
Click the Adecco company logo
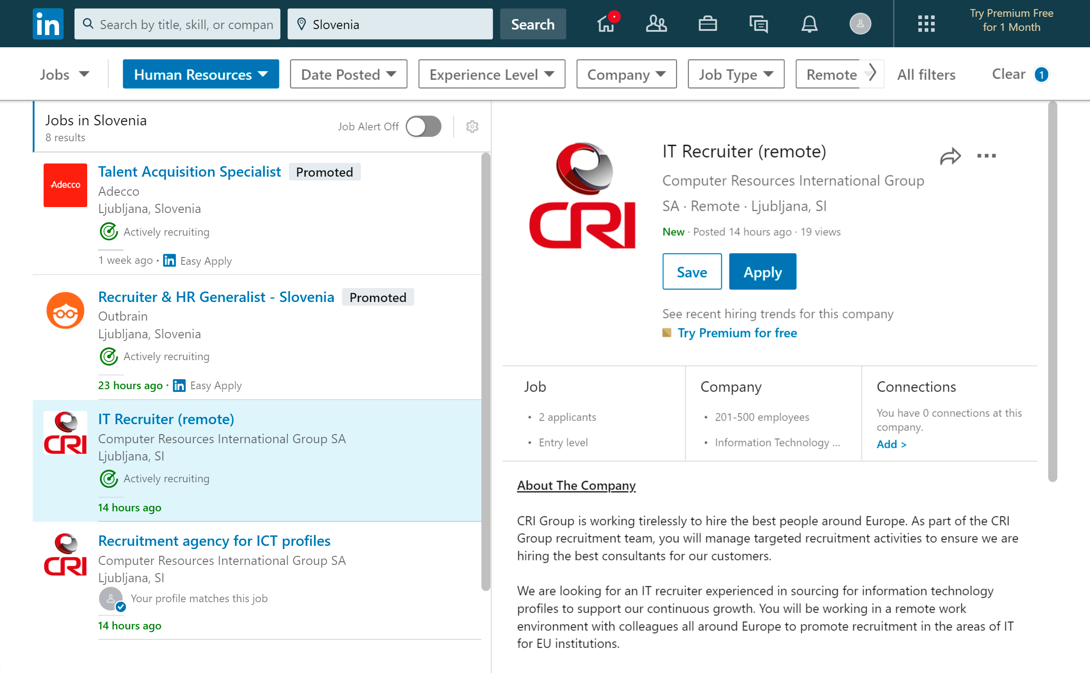(x=65, y=185)
